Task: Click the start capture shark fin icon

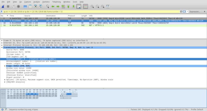Action: tap(3, 6)
